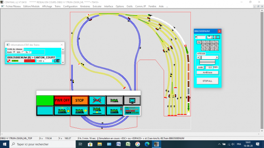
Task: Toggle F4 function on throttle
Action: [x=216, y=42]
